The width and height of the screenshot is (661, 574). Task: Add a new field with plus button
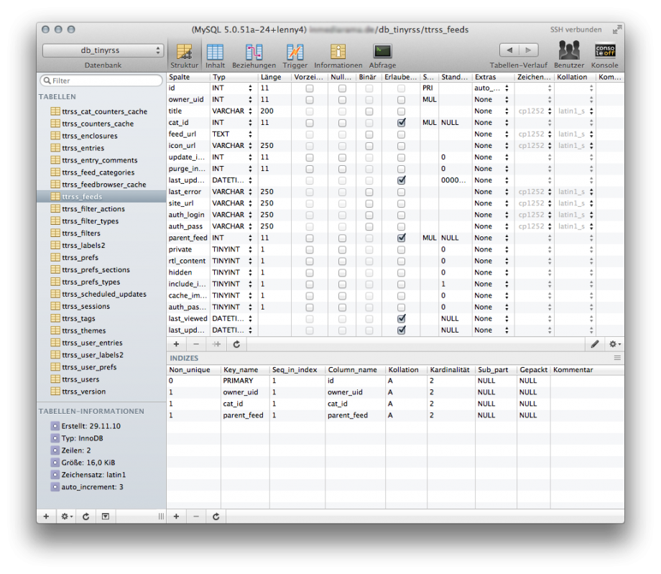pyautogui.click(x=176, y=344)
